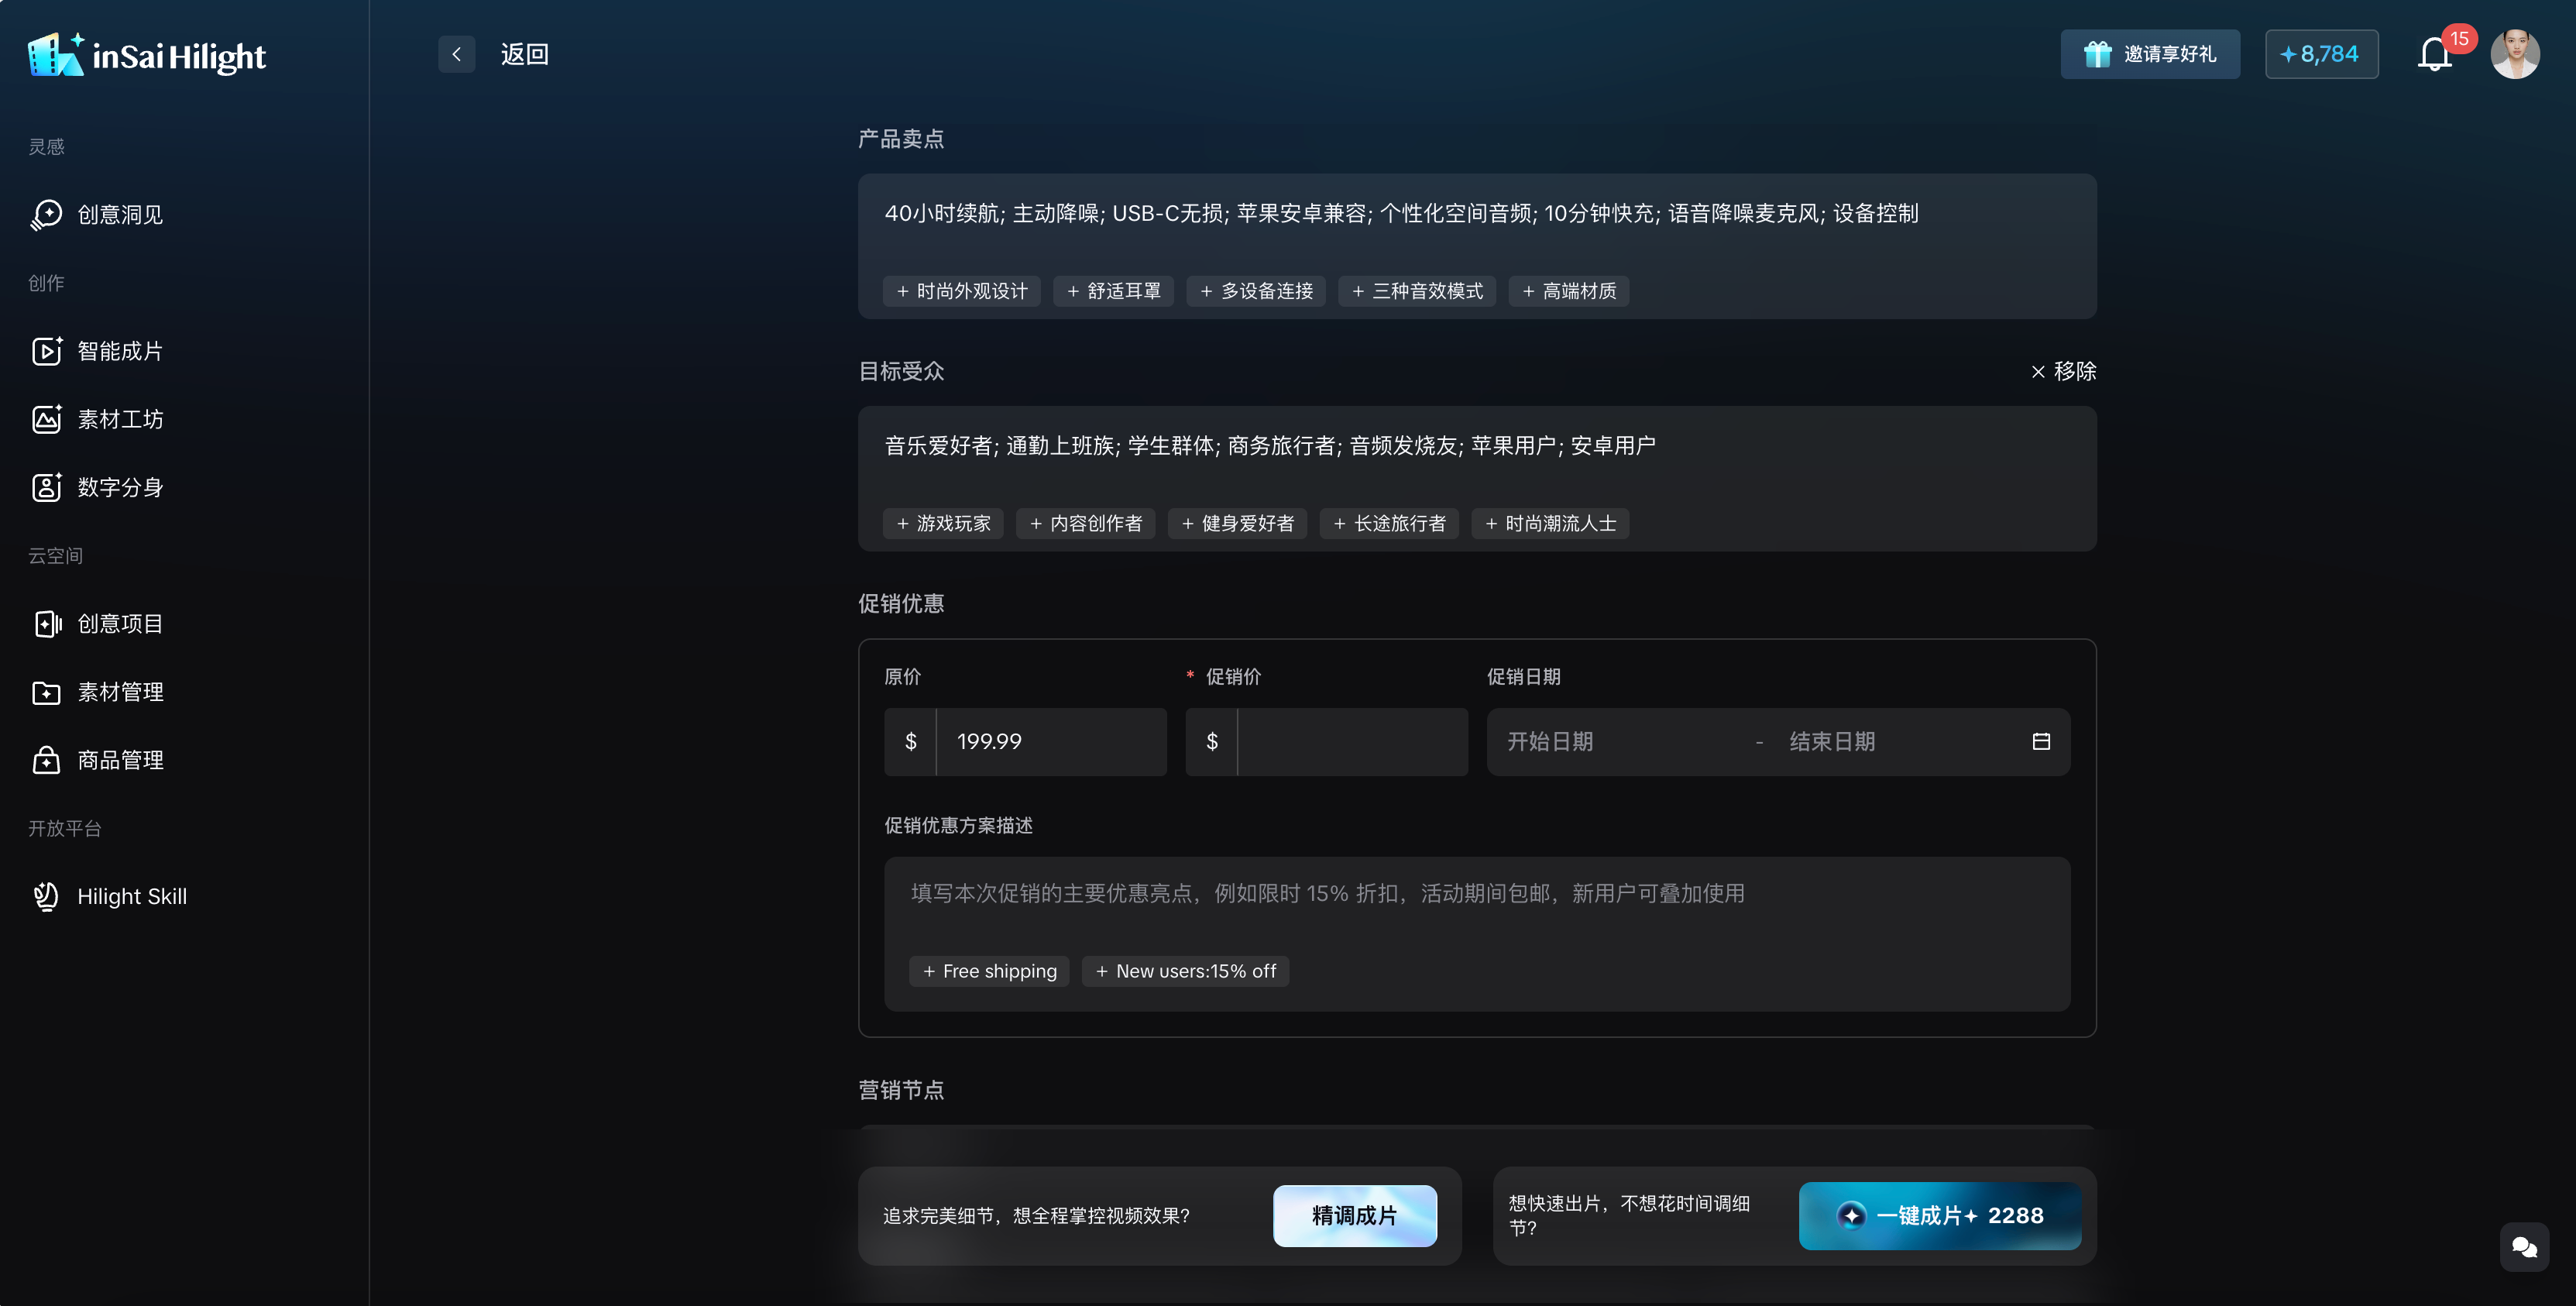Click the 开始日期 date field

point(1620,742)
